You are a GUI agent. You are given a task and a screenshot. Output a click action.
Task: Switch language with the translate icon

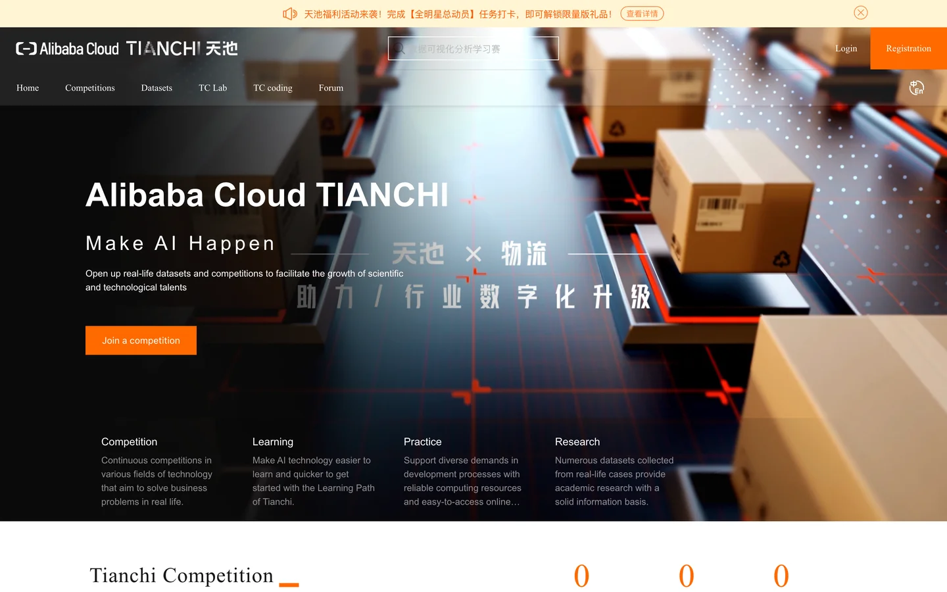tap(916, 87)
